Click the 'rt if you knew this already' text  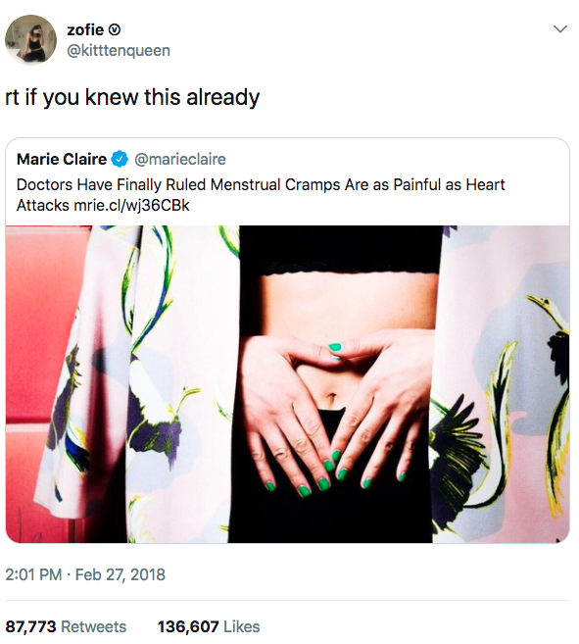click(132, 98)
